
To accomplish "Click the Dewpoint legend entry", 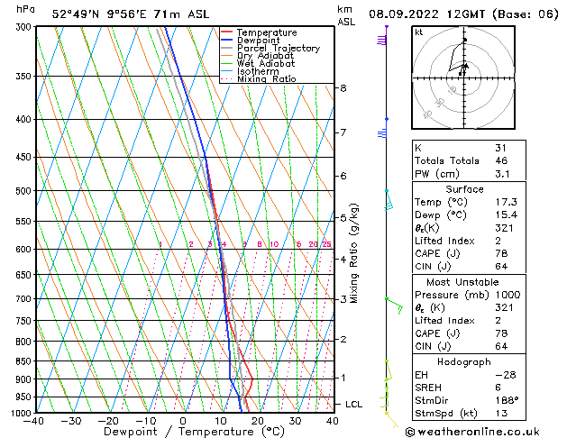I will tap(258, 41).
